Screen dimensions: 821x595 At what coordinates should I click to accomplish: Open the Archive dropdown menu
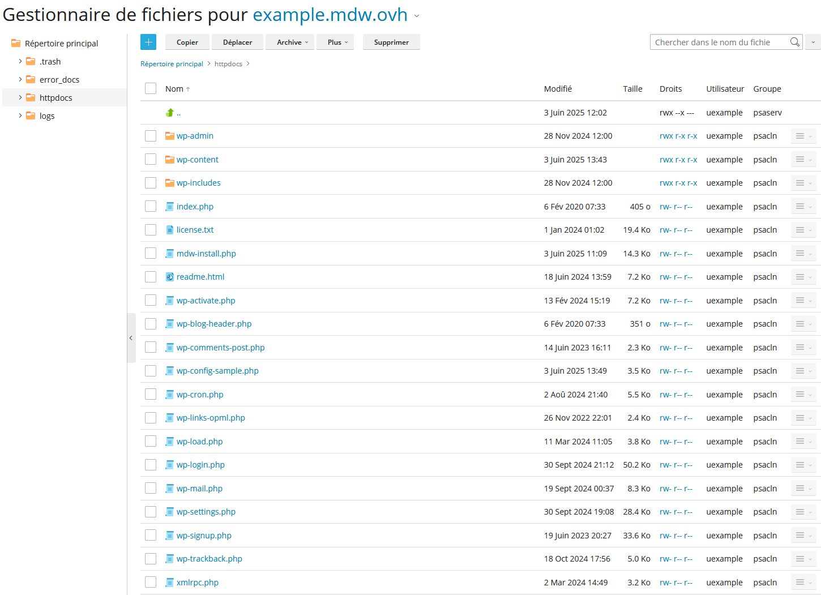click(292, 42)
